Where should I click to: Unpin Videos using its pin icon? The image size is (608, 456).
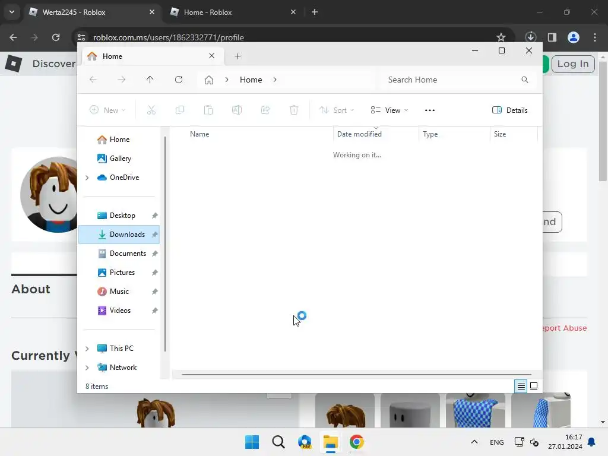(155, 311)
